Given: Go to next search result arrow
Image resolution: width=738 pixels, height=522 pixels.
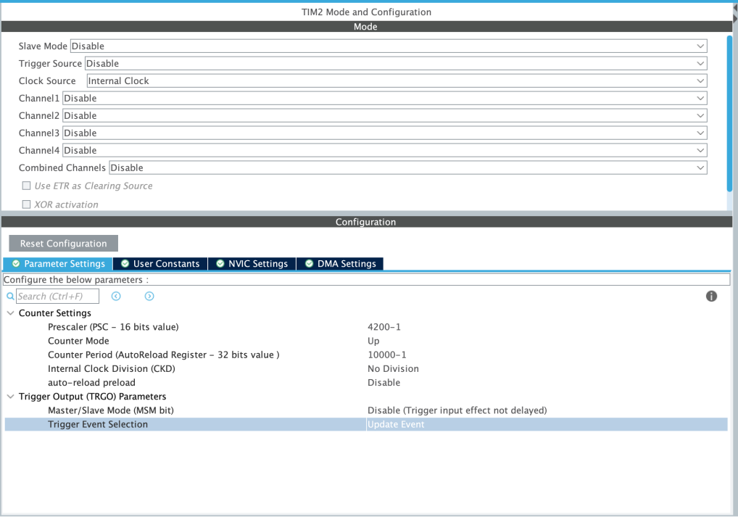Looking at the screenshot, I should coord(149,297).
